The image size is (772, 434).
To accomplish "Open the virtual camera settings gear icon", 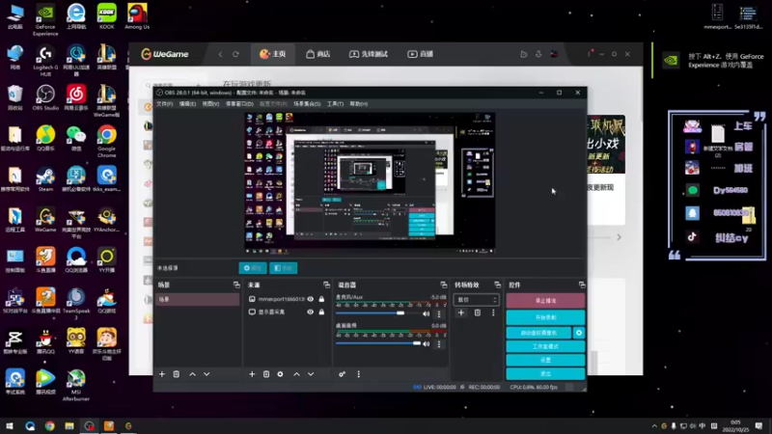I will (x=579, y=333).
